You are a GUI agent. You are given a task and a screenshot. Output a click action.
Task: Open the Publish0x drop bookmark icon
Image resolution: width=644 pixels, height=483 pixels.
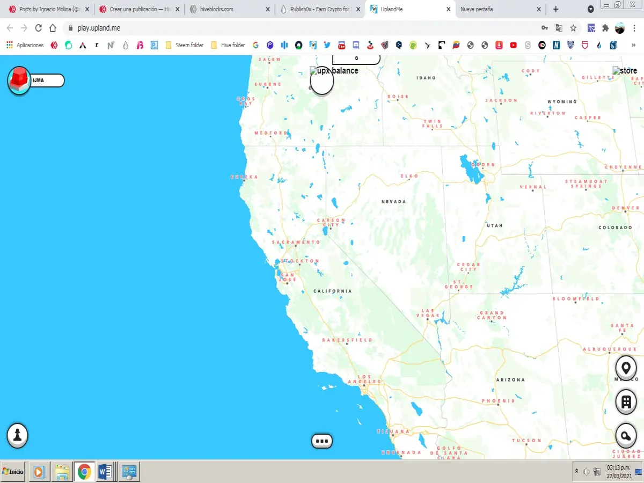(x=126, y=45)
